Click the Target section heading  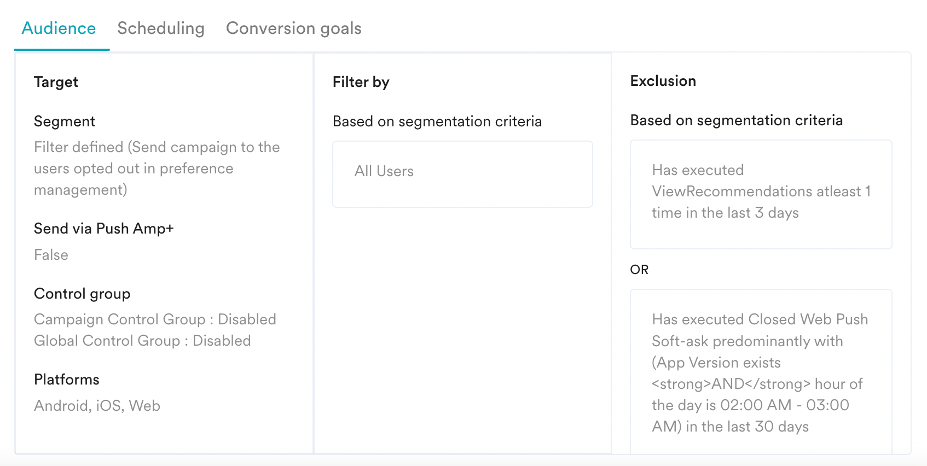[x=56, y=82]
